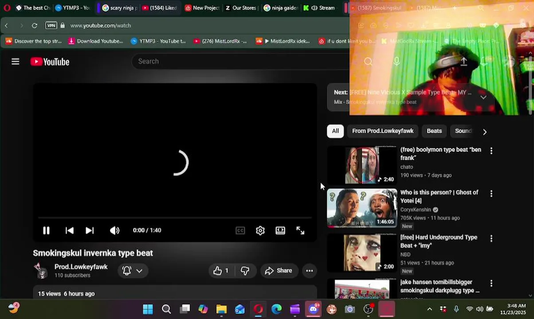Viewport: 534px width, 319px height.
Task: Go back in the browser
Action: point(7,26)
